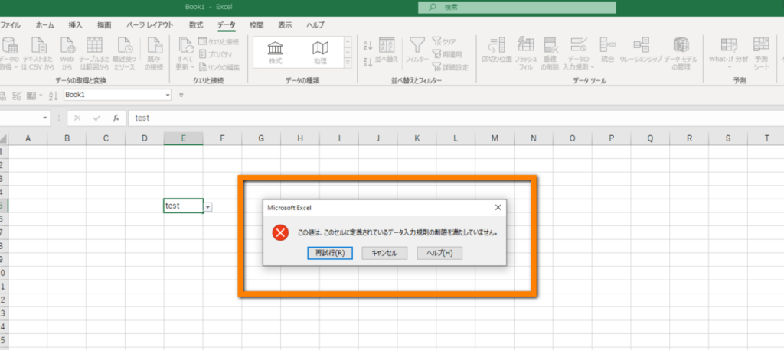Expand the Book1 combo box dropdown

(x=168, y=95)
